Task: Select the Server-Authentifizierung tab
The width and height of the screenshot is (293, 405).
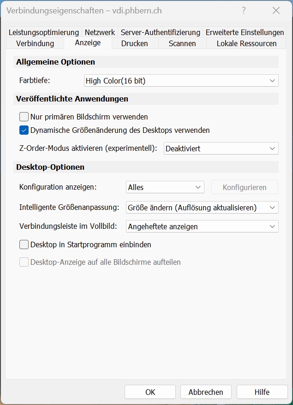Action: coord(160,32)
